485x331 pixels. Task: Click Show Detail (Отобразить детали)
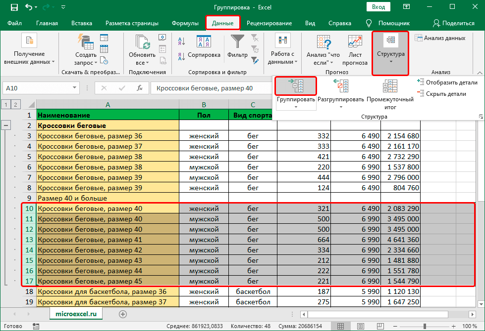point(447,83)
